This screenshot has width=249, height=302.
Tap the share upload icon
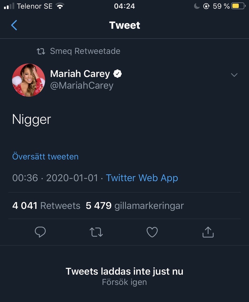[x=208, y=232]
